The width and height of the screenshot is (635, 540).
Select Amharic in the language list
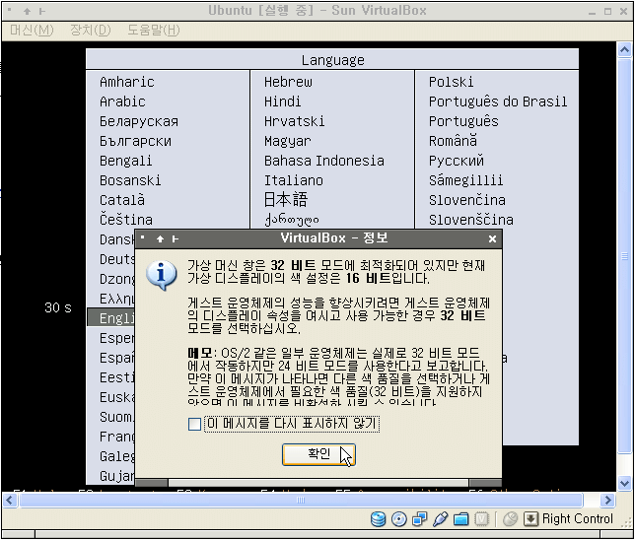click(x=127, y=82)
